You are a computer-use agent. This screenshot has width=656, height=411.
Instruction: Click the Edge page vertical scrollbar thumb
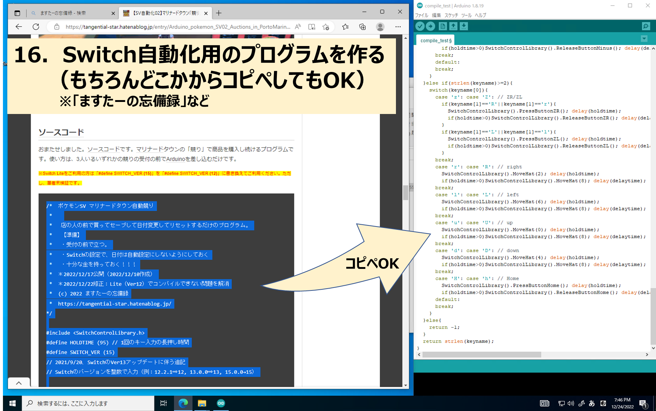tap(405, 193)
